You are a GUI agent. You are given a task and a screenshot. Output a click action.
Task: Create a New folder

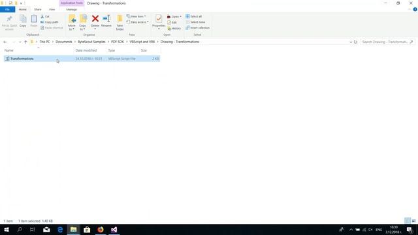point(120,23)
